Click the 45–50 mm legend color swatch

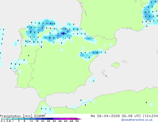(73, 119)
